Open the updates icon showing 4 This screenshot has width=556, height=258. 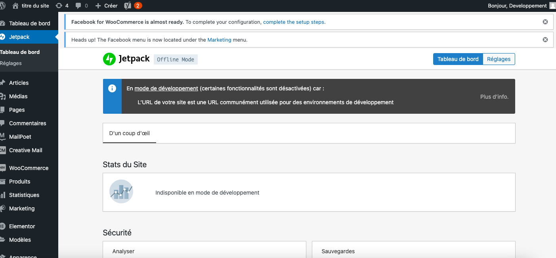[x=59, y=6]
